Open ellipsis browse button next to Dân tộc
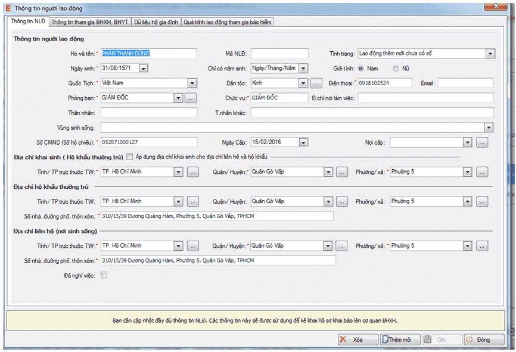Viewport: 516px width, 352px height. coord(316,83)
